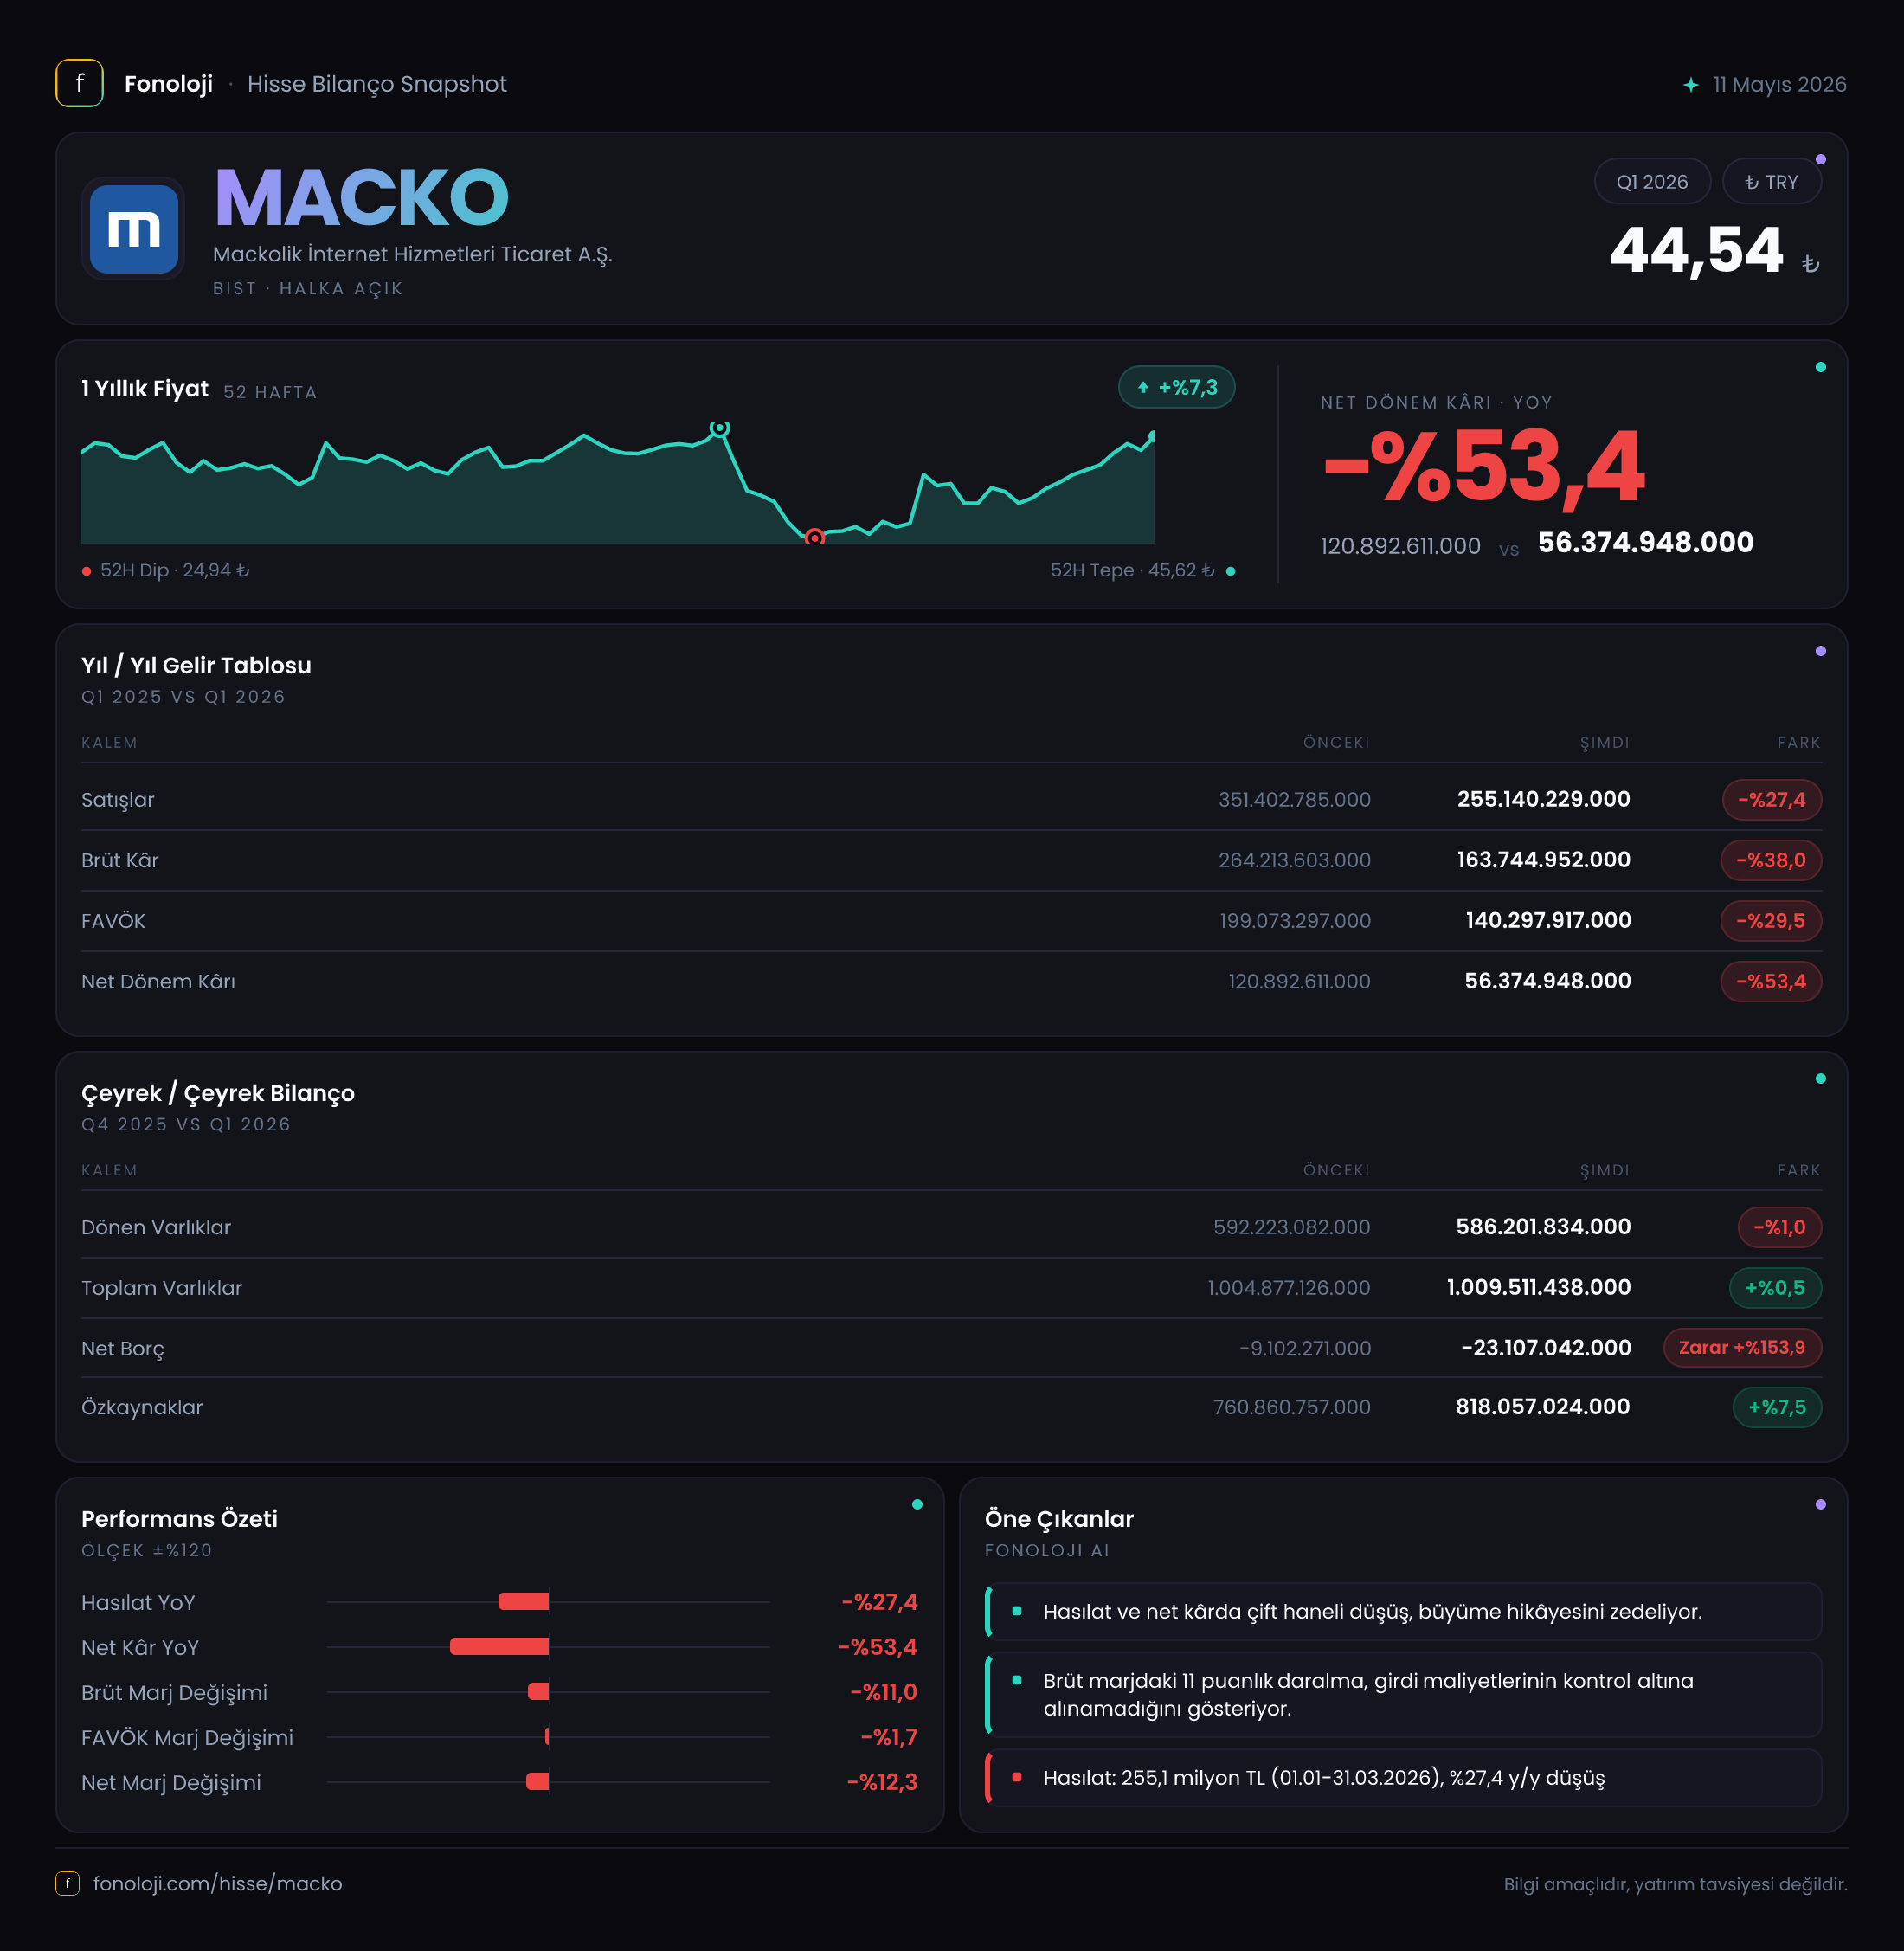Viewport: 1904px width, 1951px height.
Task: Select the chart's 52-week high marker
Action: (719, 428)
